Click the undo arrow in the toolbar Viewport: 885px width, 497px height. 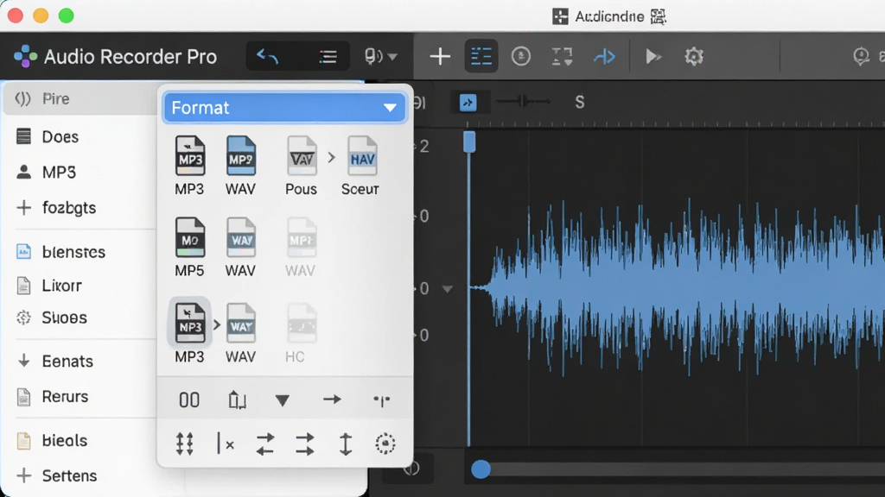pos(268,56)
